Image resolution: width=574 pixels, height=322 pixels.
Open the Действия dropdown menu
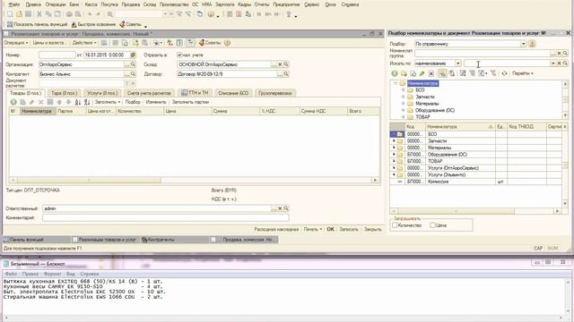84,43
